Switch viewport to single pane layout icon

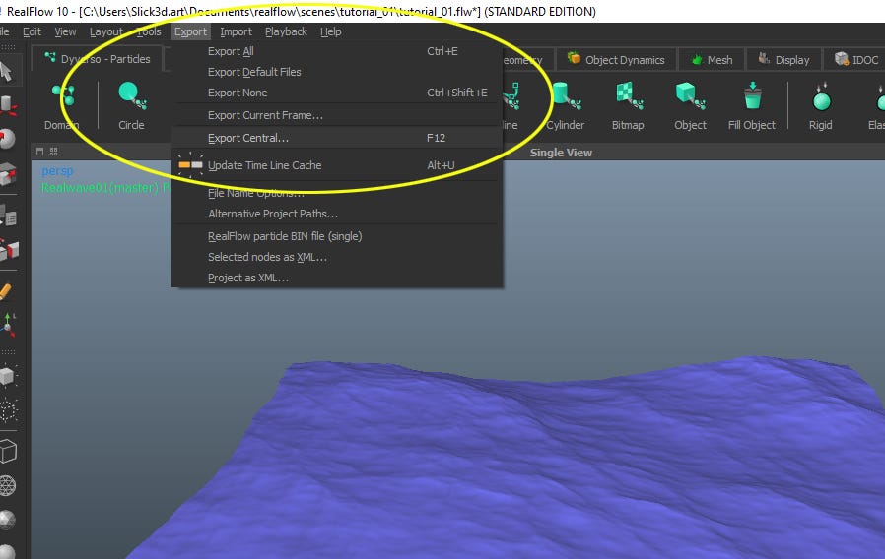(39, 152)
